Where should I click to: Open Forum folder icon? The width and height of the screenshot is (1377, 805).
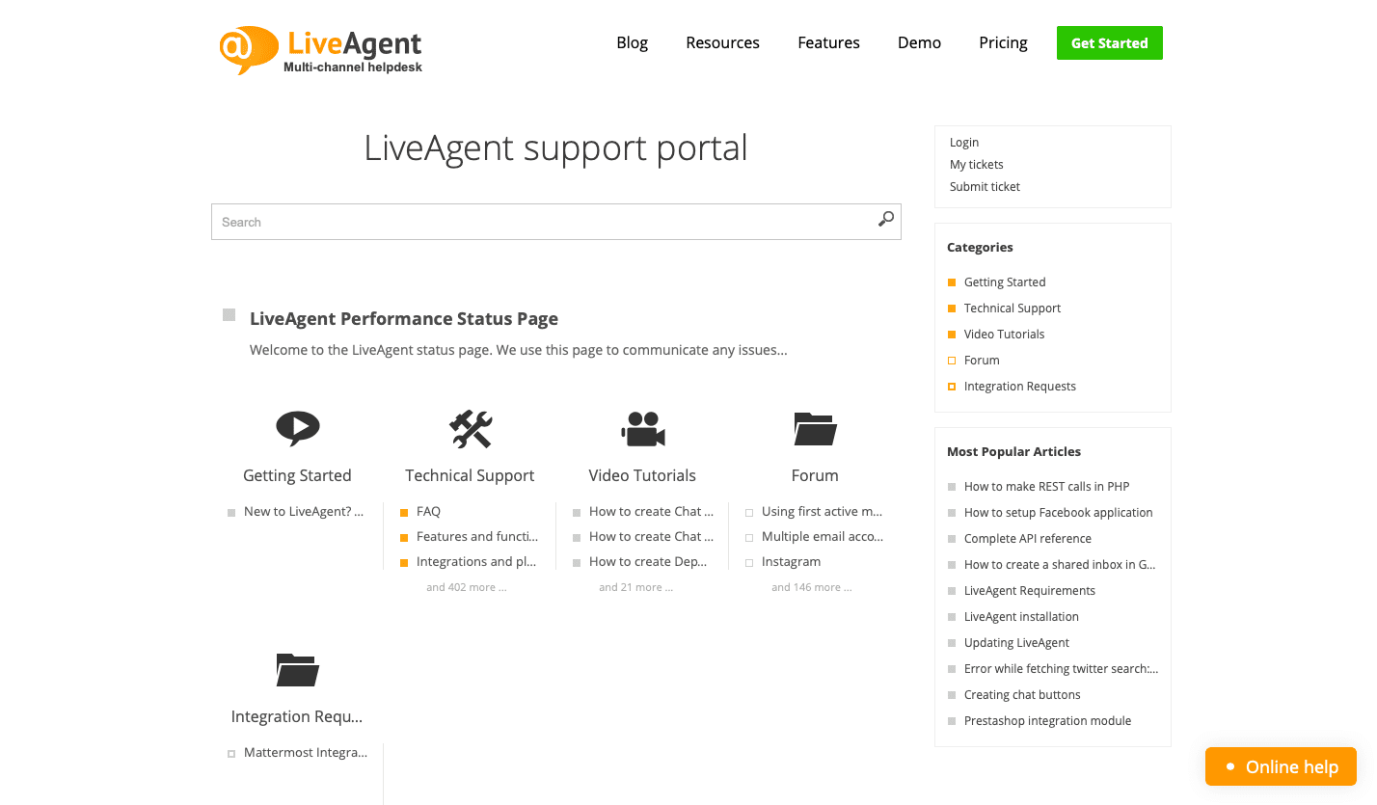(815, 429)
